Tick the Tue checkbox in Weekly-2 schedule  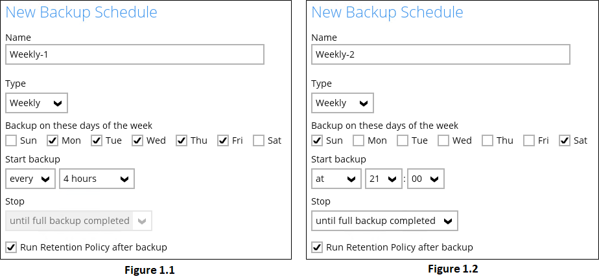[403, 141]
